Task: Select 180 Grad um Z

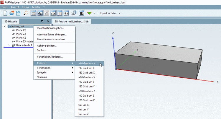Action: click(89, 100)
